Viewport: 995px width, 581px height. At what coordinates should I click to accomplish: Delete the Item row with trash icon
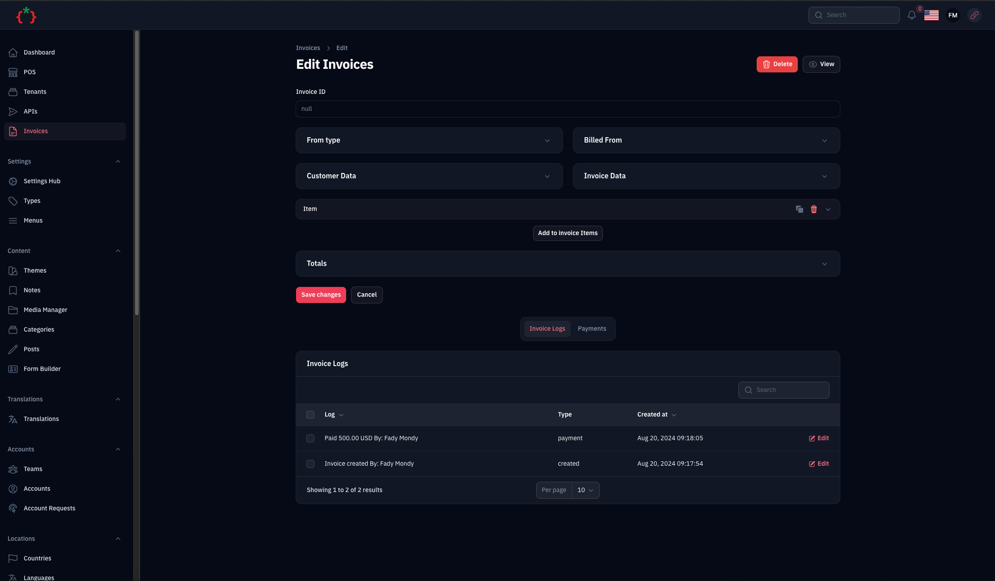click(813, 209)
